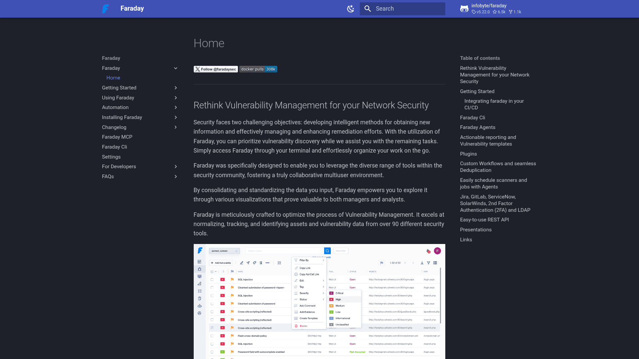Viewport: 639px width, 359px height.
Task: Jump to Rethink Vulnerability Management toc entry
Action: 495,75
